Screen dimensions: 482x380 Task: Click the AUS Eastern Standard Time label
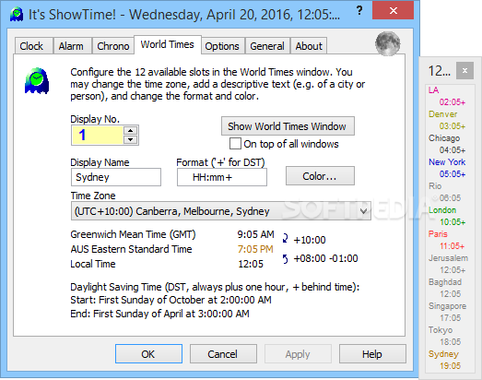pyautogui.click(x=131, y=249)
